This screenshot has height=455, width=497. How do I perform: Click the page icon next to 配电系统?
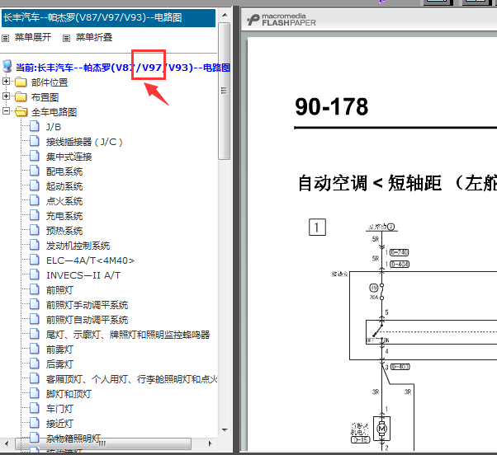35,171
